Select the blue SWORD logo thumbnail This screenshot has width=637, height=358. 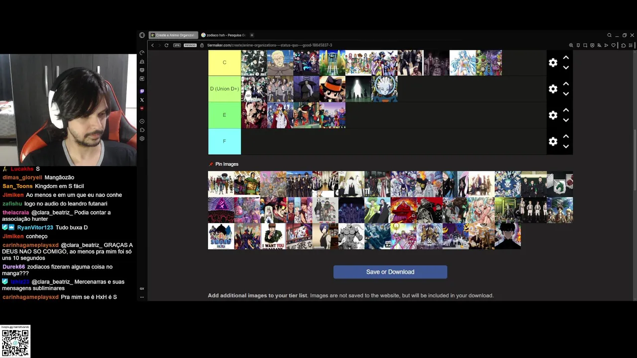tap(221, 236)
